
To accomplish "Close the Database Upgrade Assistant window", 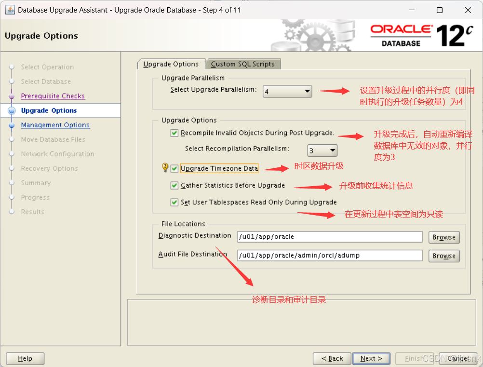I will click(468, 10).
